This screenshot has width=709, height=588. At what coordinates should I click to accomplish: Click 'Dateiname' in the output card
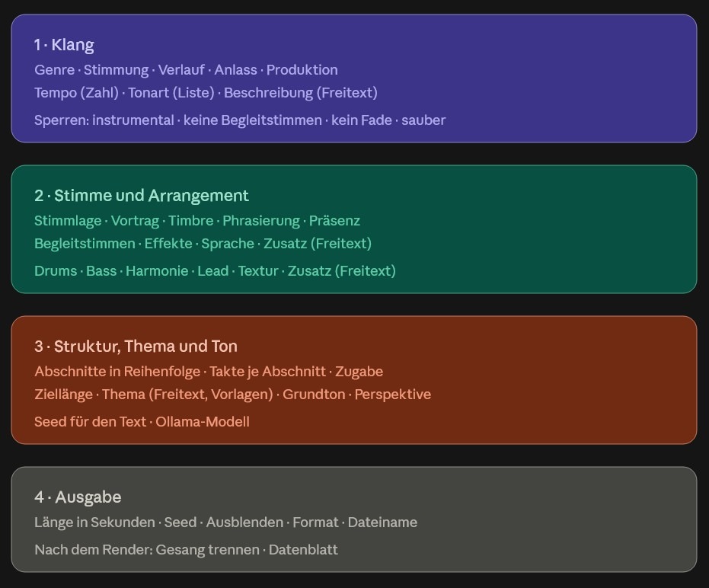click(382, 522)
